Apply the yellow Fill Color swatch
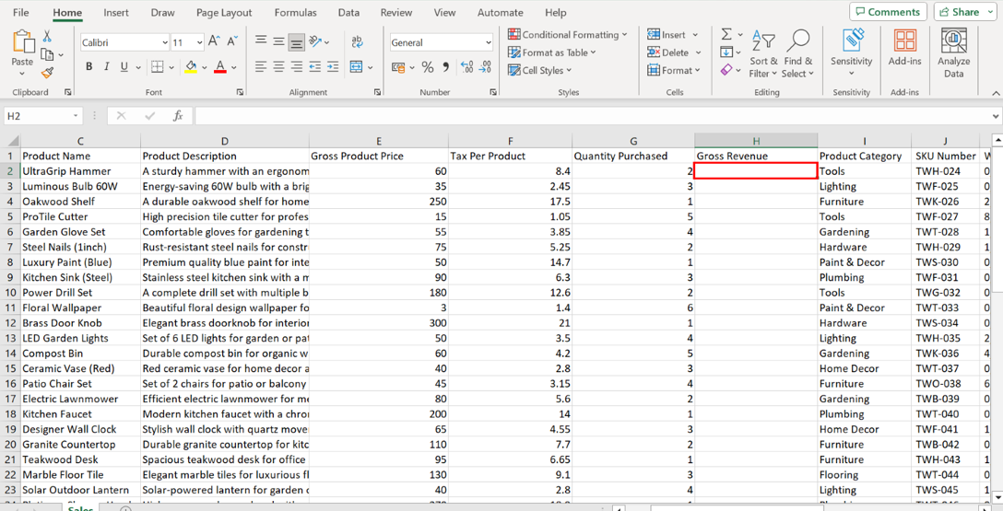The image size is (1003, 511). click(x=190, y=67)
